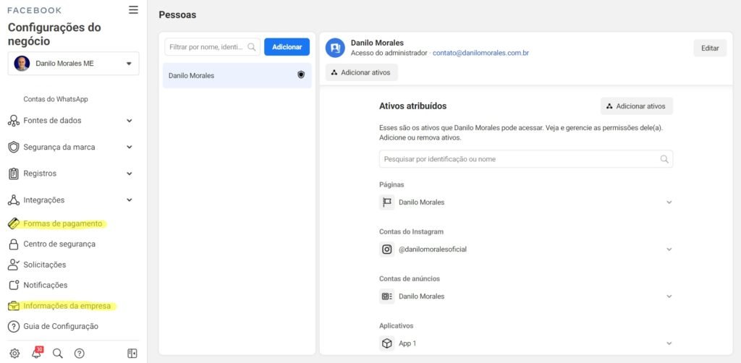Viewport: 741px width, 363px height.
Task: Click the search magnifier in the bottom bar
Action: [x=58, y=354]
